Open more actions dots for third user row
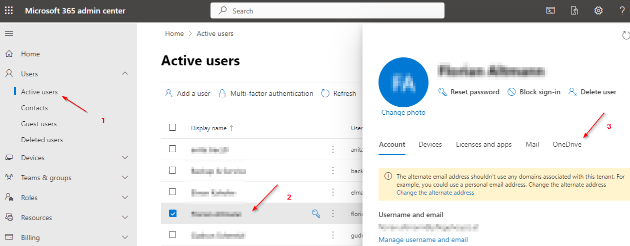The height and width of the screenshot is (246, 630). click(333, 192)
